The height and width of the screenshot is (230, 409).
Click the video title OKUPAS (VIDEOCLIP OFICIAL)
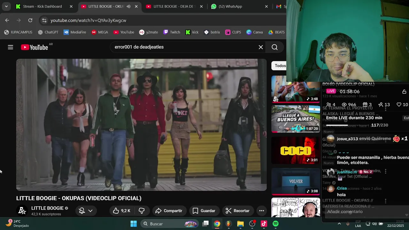coord(79,198)
